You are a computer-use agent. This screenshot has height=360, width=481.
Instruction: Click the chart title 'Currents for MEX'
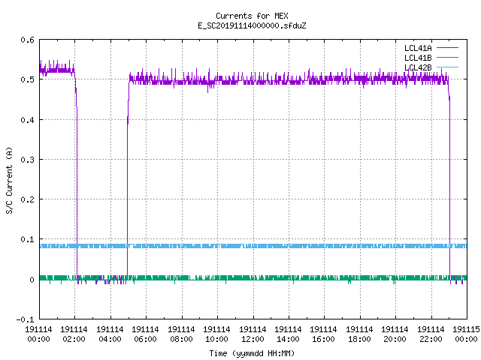click(x=252, y=16)
